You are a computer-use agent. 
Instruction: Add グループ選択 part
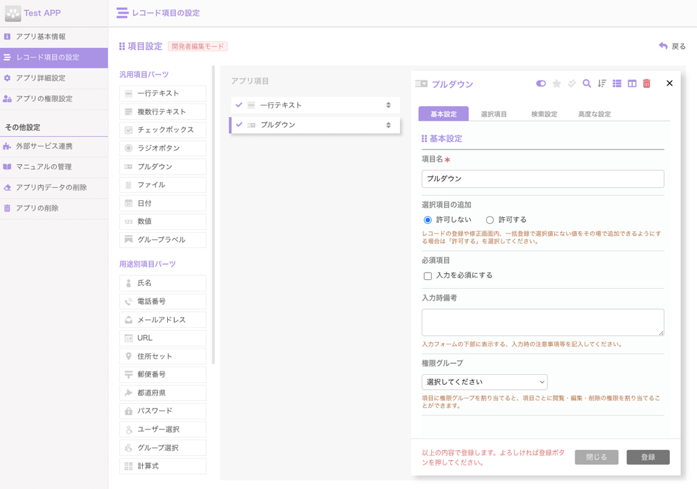[x=162, y=448]
